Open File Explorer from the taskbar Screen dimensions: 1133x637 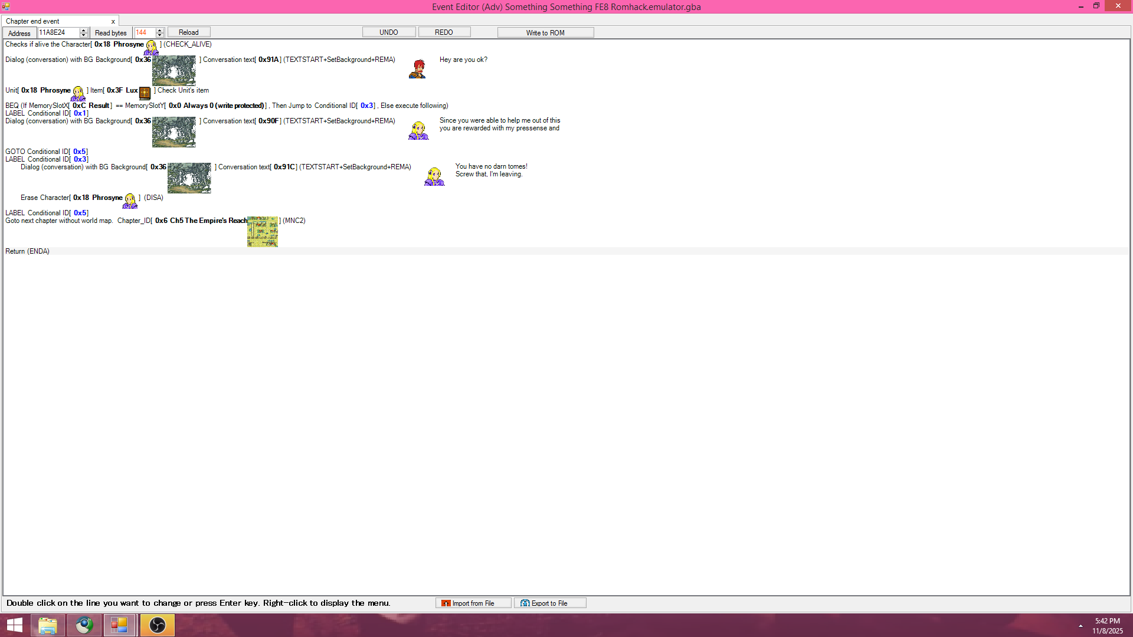48,625
